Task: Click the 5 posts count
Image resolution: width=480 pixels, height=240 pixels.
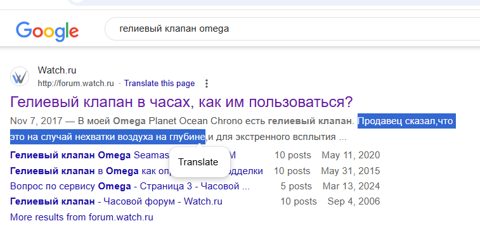Action: pyautogui.click(x=296, y=186)
